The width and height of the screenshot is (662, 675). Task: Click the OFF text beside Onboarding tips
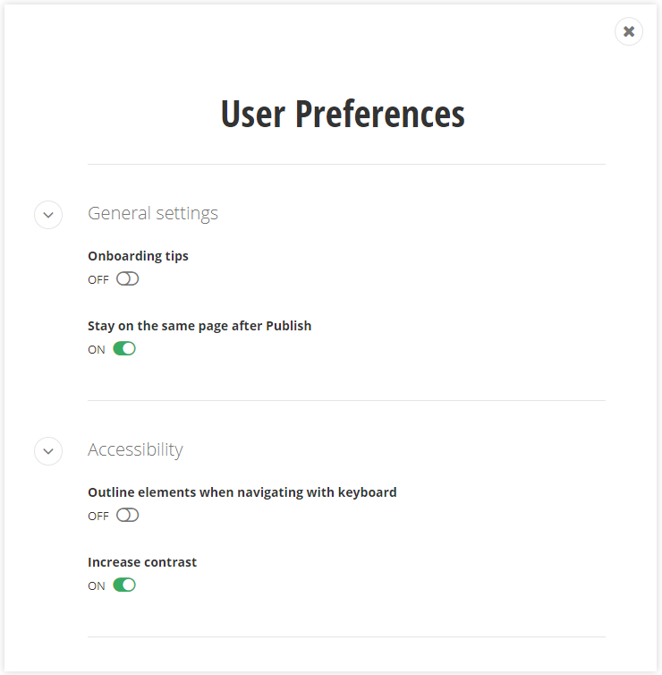[98, 280]
